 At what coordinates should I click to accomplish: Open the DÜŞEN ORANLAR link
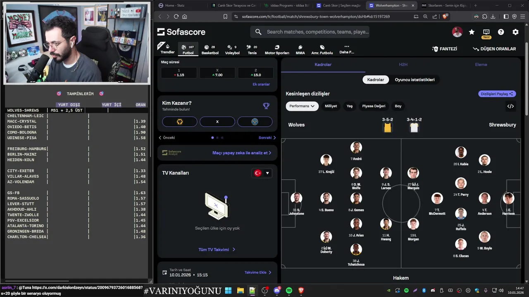[x=494, y=49]
